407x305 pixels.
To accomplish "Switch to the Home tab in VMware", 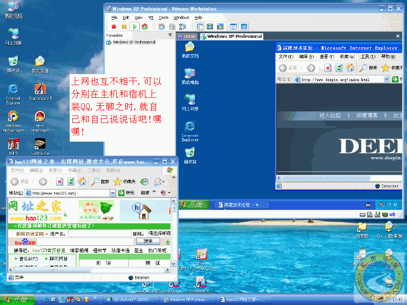I will [187, 36].
